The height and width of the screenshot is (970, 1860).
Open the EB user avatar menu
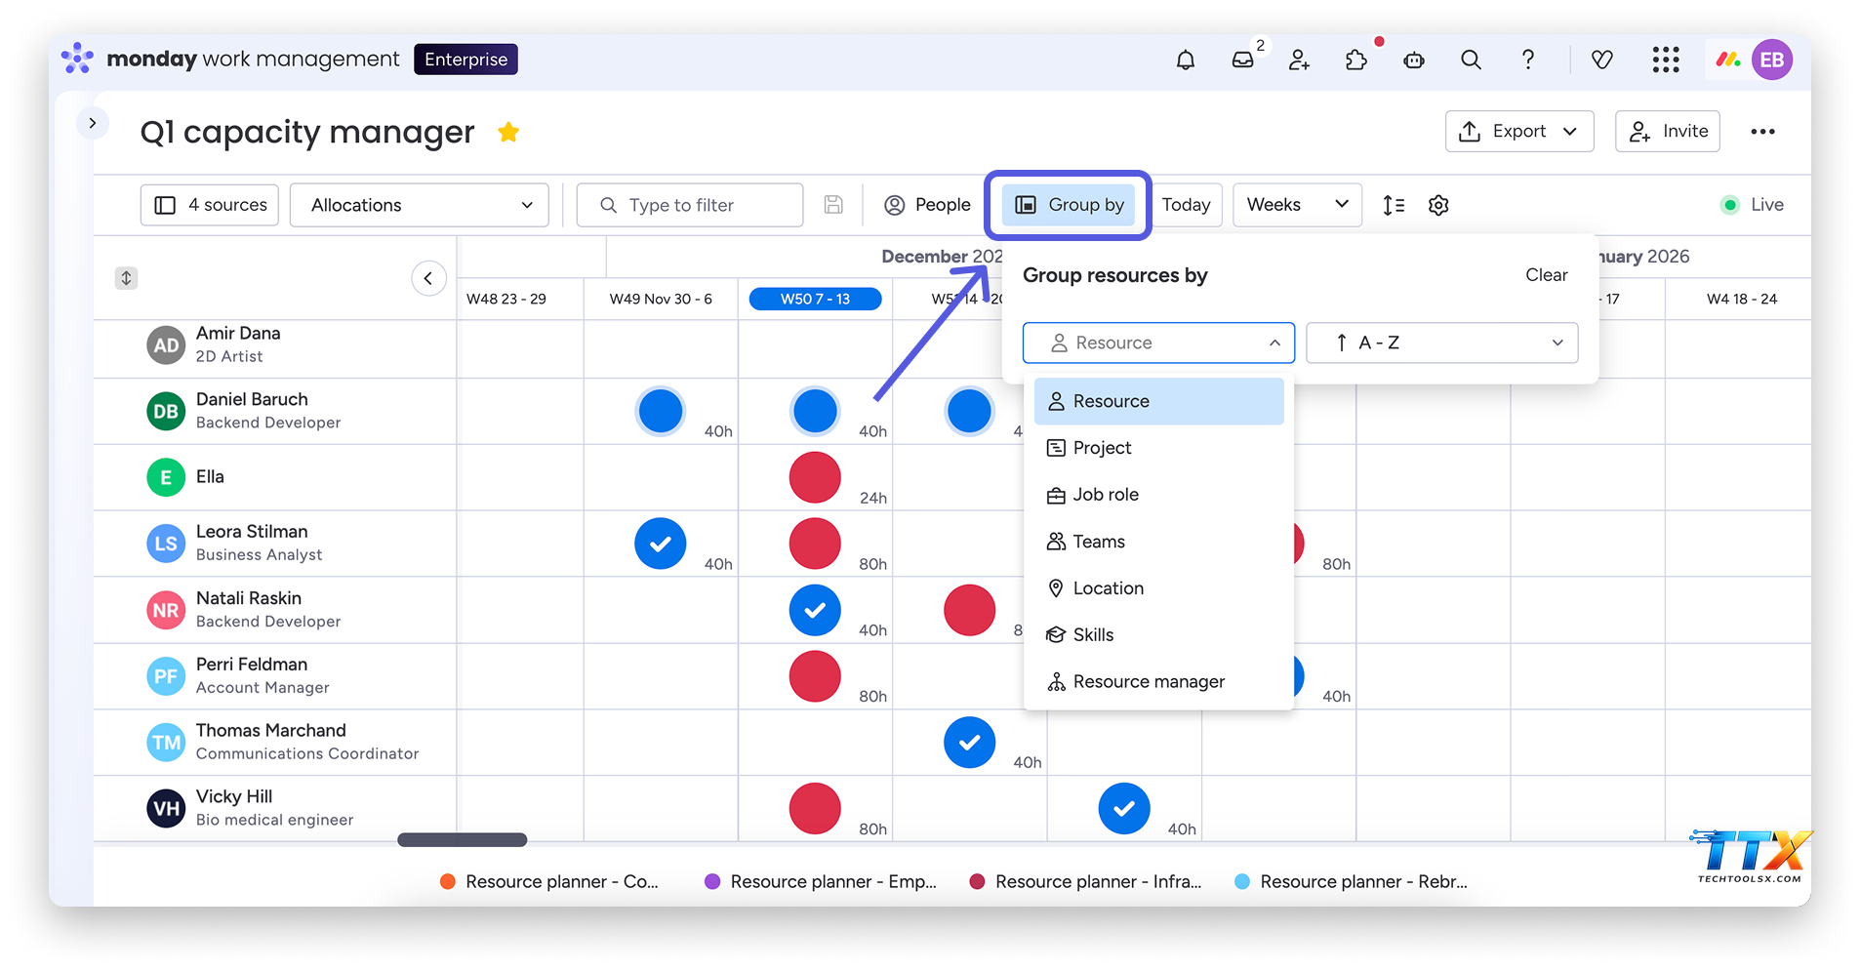tap(1771, 61)
